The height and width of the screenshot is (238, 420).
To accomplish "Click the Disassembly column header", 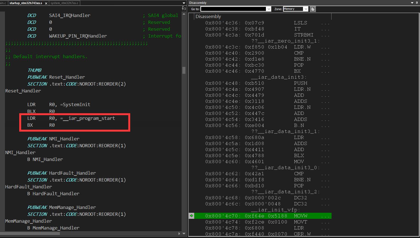I will (263, 16).
